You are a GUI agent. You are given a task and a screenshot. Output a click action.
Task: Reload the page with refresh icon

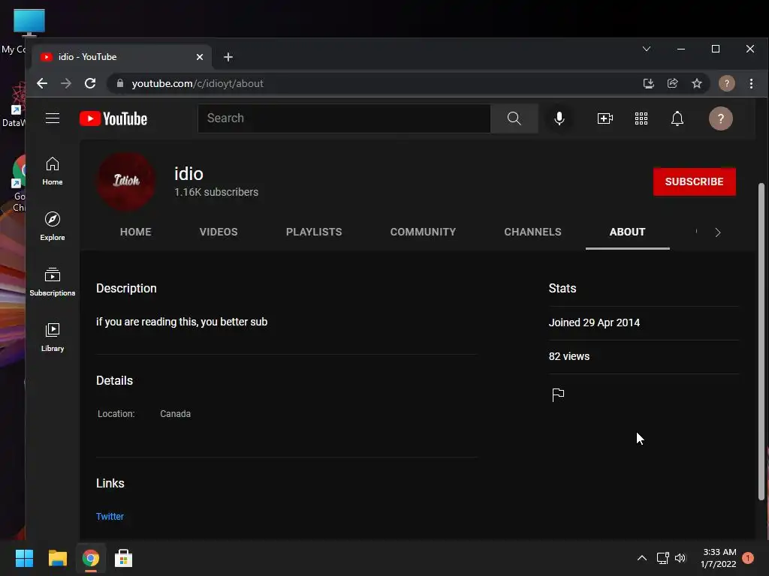pyautogui.click(x=90, y=83)
